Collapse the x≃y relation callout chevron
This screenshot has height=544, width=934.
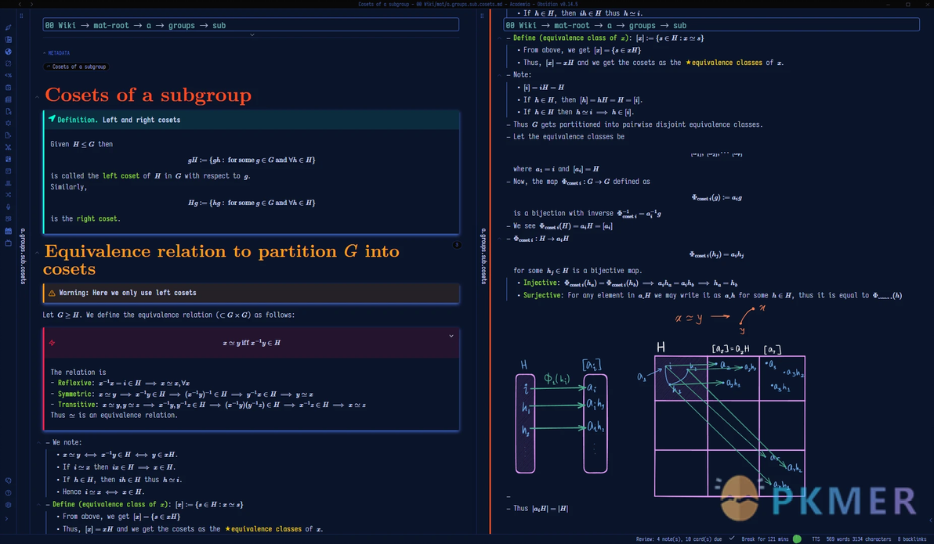coord(451,336)
